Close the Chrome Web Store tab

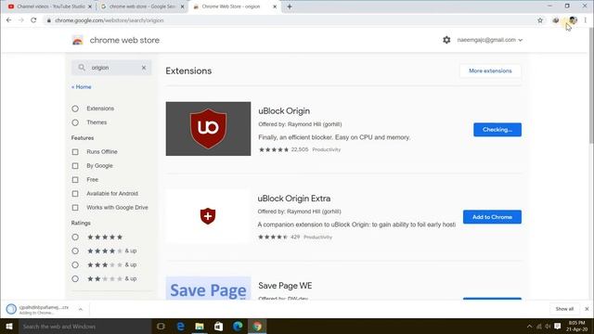275,6
